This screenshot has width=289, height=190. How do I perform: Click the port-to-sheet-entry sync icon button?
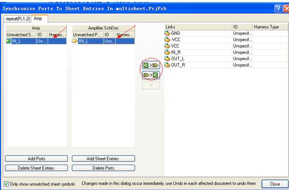point(151,75)
